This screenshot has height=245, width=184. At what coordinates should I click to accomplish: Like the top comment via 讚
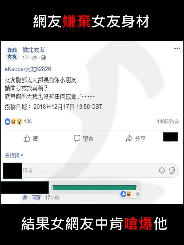tap(25, 198)
